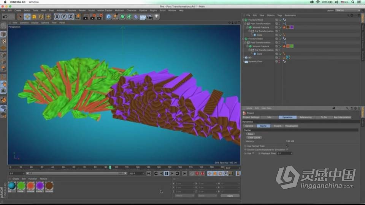Image resolution: width=365 pixels, height=205 pixels.
Task: Click the Edit Render Settings clapperboard icon
Action: coord(100,17)
